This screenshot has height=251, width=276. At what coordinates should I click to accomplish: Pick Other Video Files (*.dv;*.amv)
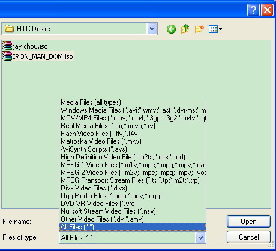tap(133, 219)
